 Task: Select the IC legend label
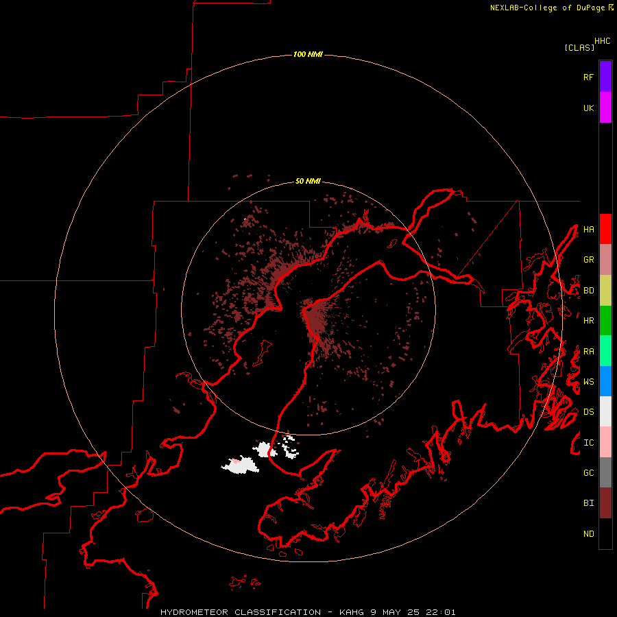tap(588, 443)
